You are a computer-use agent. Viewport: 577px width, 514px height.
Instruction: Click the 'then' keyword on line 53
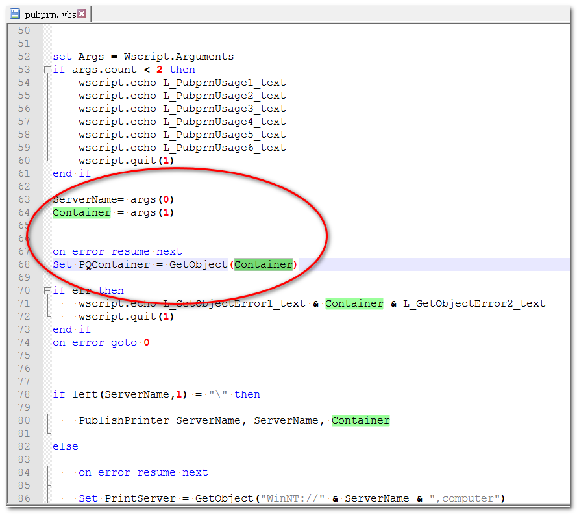click(182, 70)
